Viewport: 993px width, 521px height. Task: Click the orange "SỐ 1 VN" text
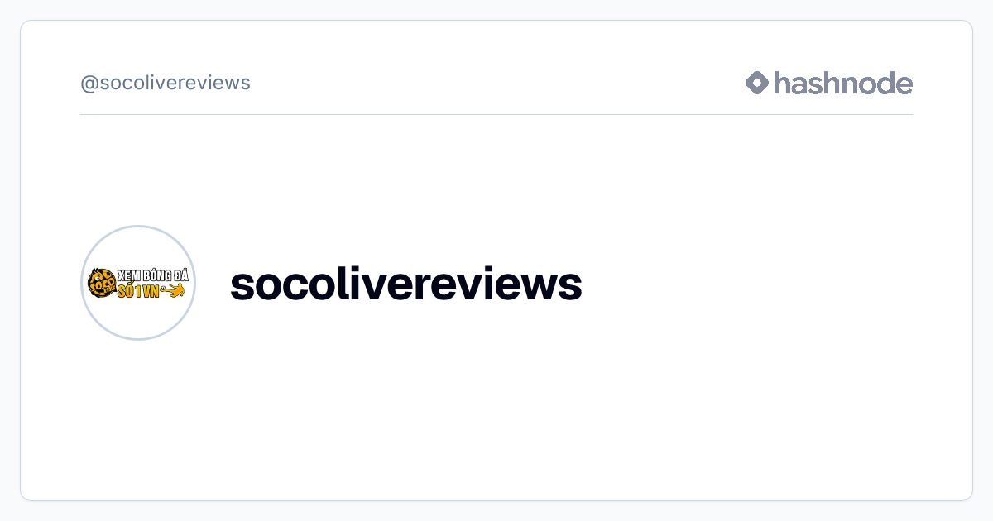point(139,291)
